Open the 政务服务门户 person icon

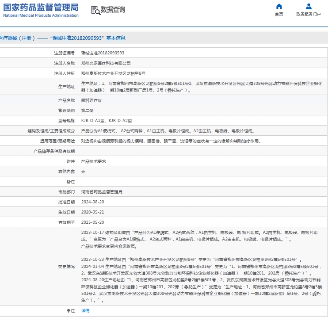(x=309, y=6)
